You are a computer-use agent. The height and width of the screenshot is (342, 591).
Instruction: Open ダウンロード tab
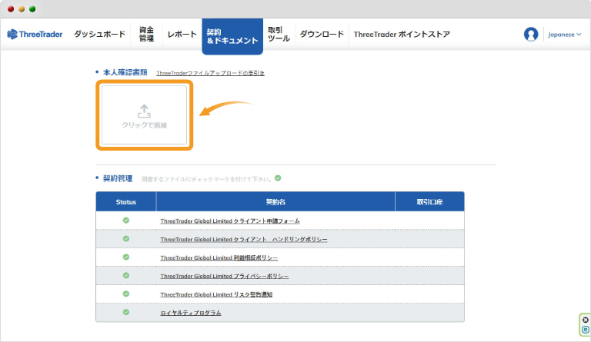[x=322, y=35]
